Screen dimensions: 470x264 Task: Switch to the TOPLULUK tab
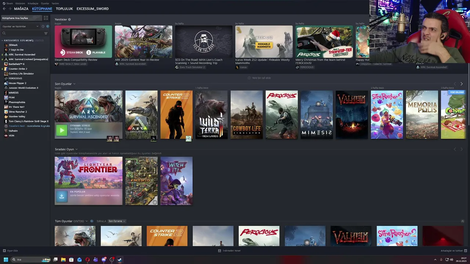64,9
